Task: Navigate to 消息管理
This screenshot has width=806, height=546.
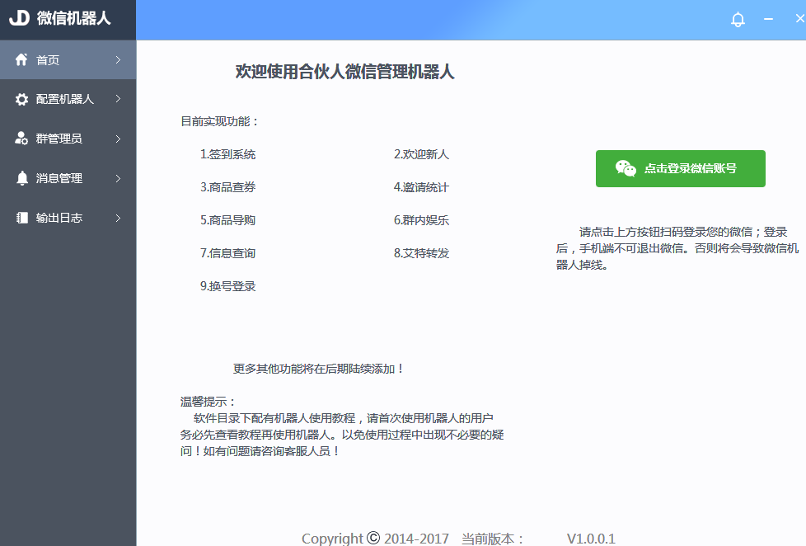Action: point(59,177)
